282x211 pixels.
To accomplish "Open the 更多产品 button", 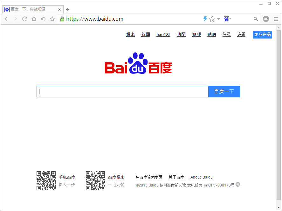I will (262, 35).
